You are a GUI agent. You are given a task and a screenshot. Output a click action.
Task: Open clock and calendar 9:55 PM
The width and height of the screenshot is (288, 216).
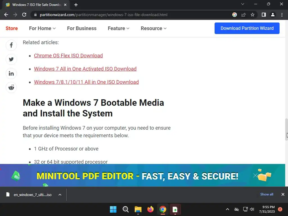(267, 209)
